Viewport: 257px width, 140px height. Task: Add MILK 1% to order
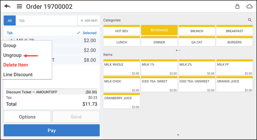[x=159, y=67]
